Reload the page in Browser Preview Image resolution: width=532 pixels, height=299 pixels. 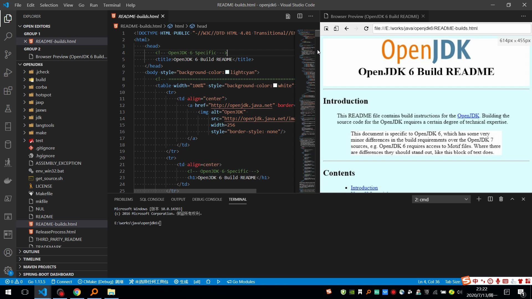(366, 28)
